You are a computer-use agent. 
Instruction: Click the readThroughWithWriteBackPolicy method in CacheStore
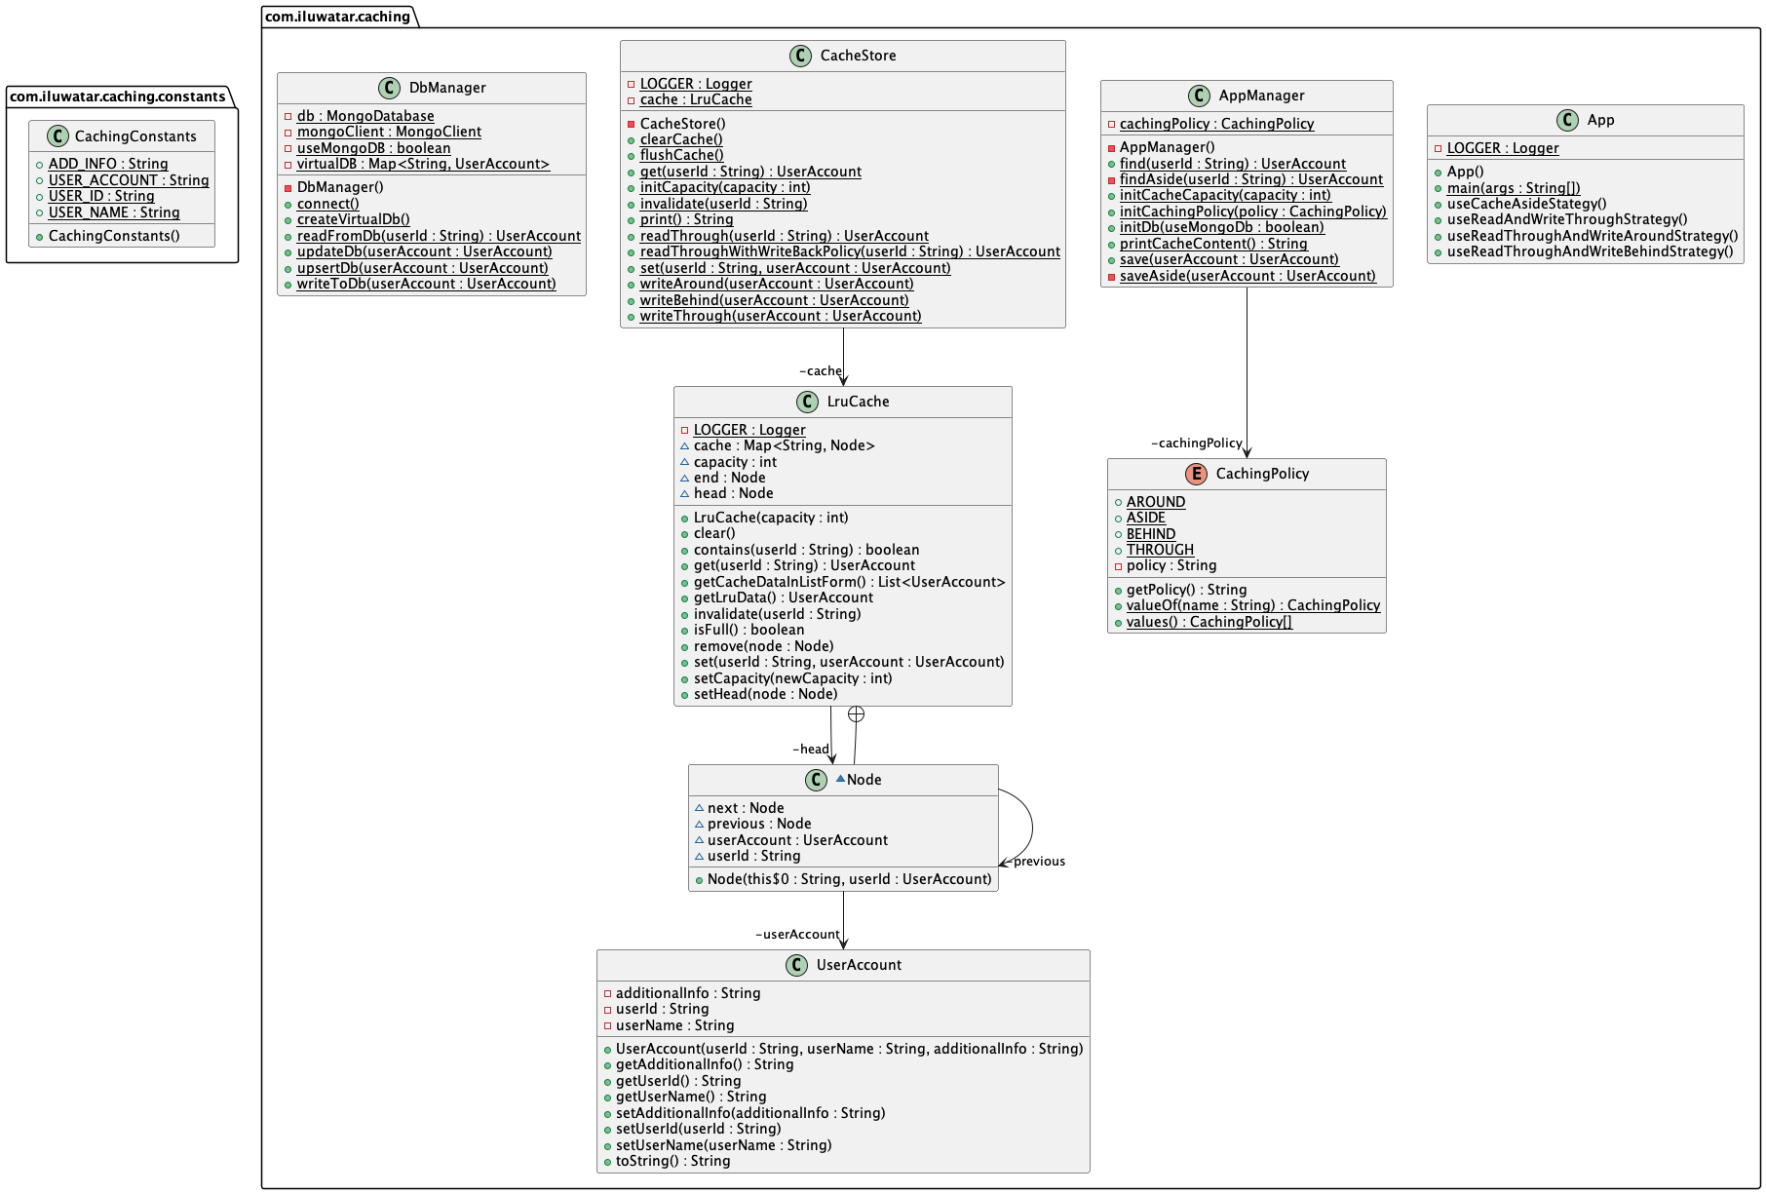(849, 251)
